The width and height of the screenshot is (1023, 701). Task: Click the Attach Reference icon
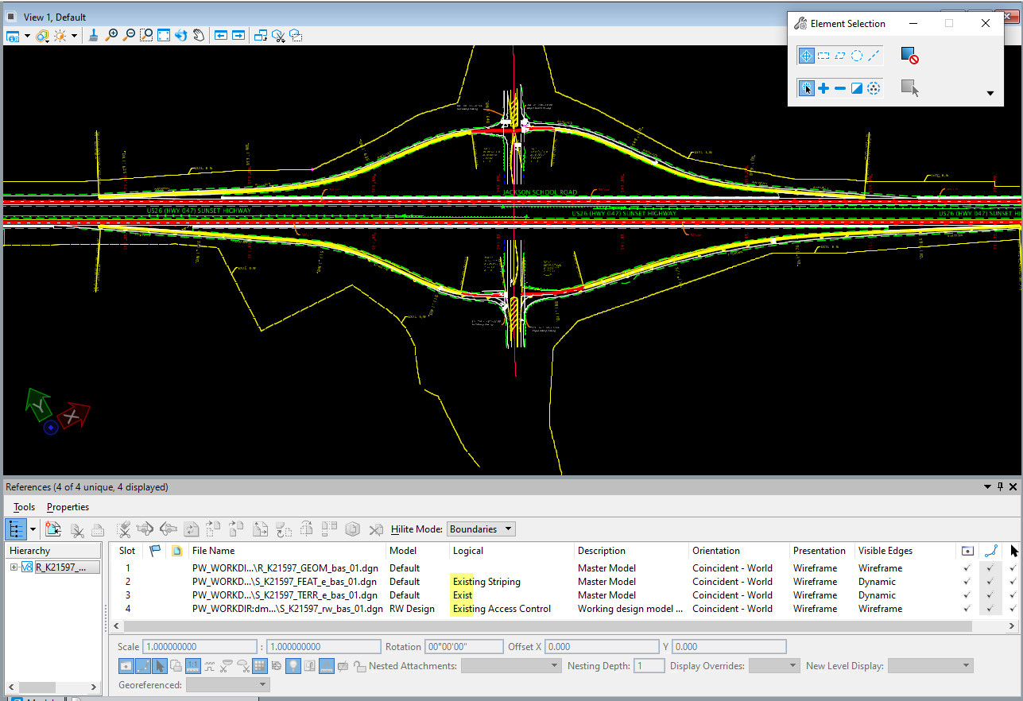(53, 529)
